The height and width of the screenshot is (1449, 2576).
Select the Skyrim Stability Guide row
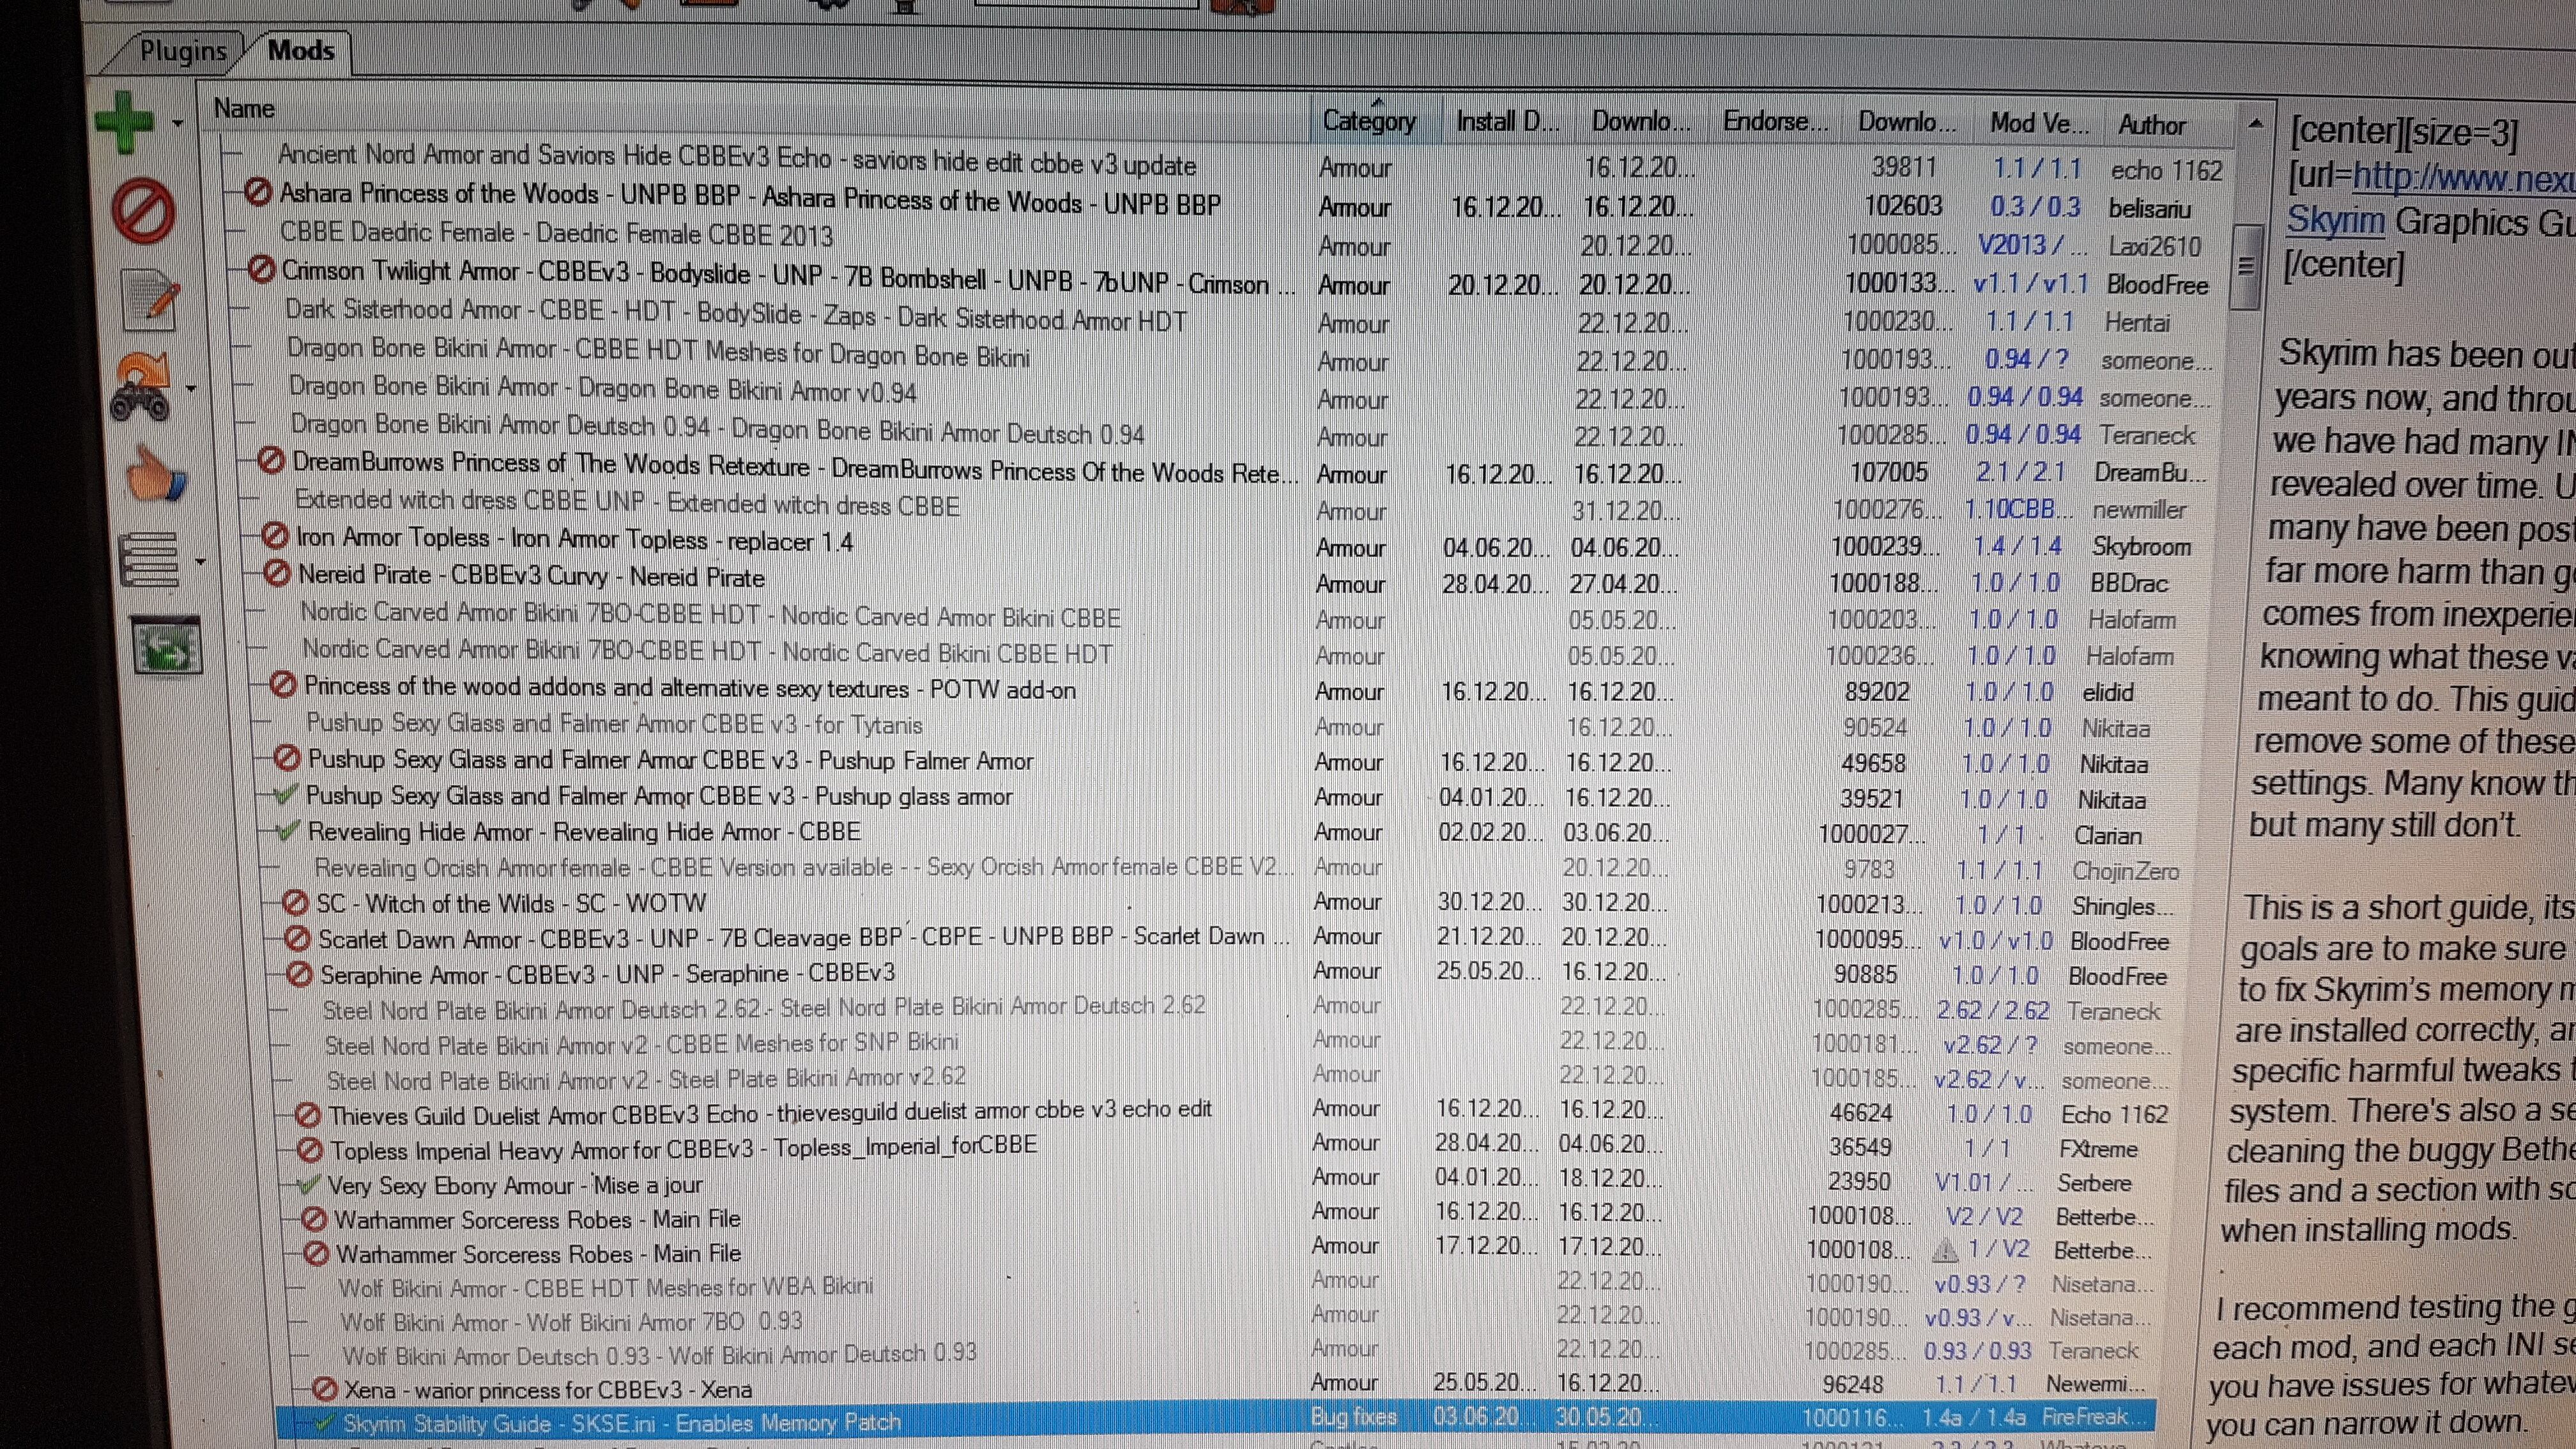[x=1214, y=1420]
